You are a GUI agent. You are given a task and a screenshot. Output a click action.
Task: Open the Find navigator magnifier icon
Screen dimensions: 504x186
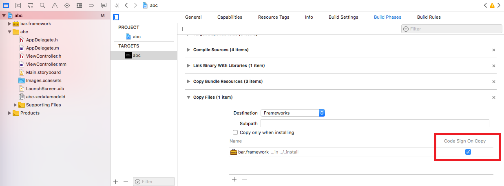43,5
